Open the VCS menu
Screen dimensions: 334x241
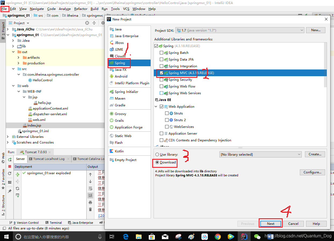[x=126, y=9]
